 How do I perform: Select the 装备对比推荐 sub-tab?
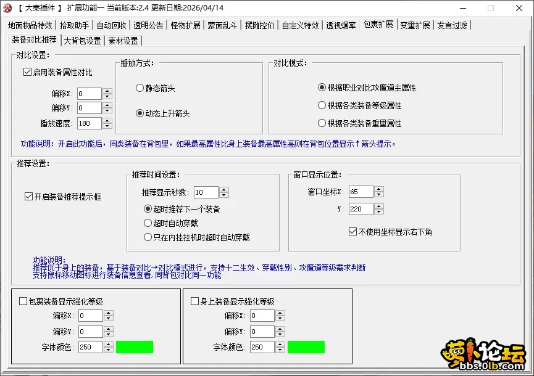[x=34, y=39]
